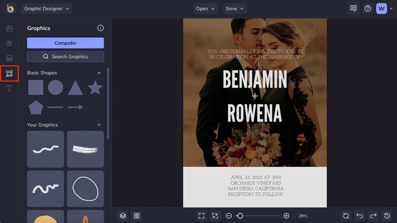The height and width of the screenshot is (223, 397).
Task: Open the Image Manager sidebar icon
Action: 9,29
